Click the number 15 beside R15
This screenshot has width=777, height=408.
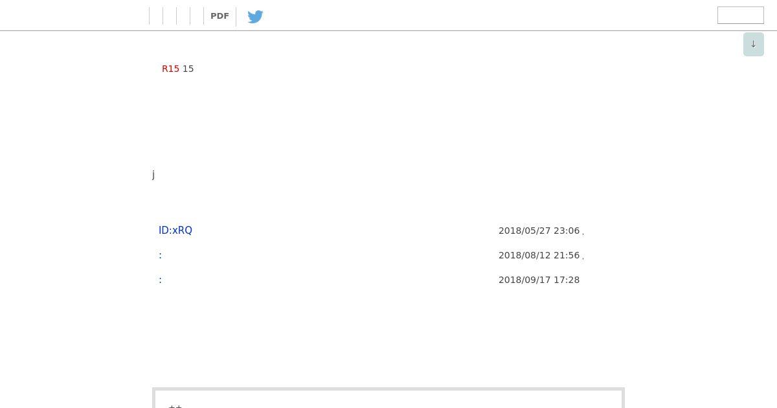(x=188, y=69)
